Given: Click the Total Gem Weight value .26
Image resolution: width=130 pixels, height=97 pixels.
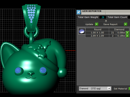Looking at the screenshot, I should (103, 17).
